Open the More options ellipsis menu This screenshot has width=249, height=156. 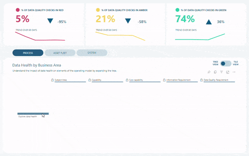point(234,72)
